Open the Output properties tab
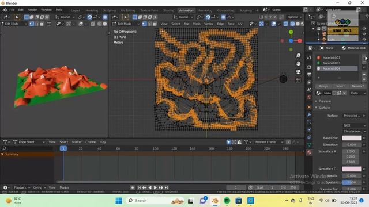Viewport: 369px width, 207px height. pos(309,75)
